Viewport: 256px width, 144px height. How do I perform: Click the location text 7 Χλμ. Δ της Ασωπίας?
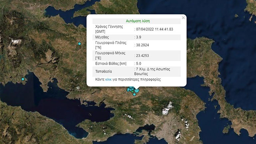(153, 69)
